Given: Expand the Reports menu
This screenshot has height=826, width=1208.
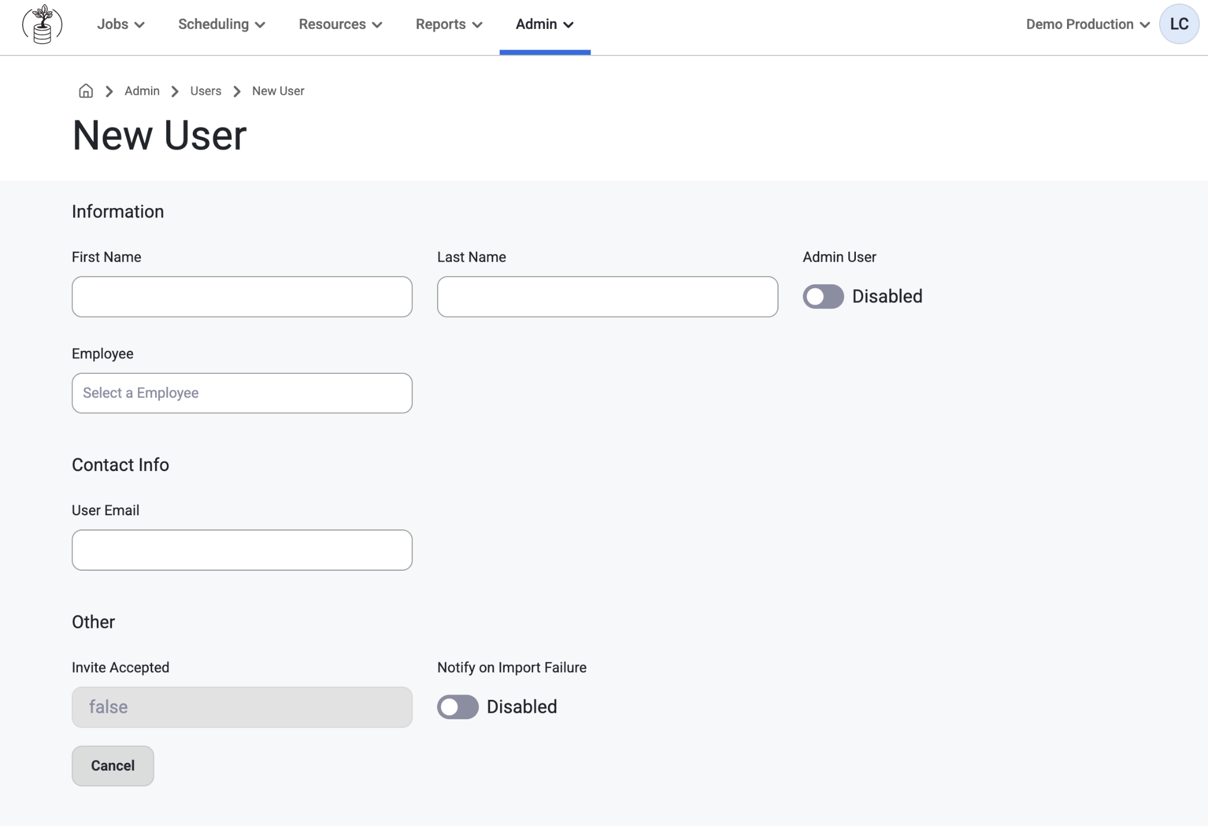Looking at the screenshot, I should (x=449, y=24).
